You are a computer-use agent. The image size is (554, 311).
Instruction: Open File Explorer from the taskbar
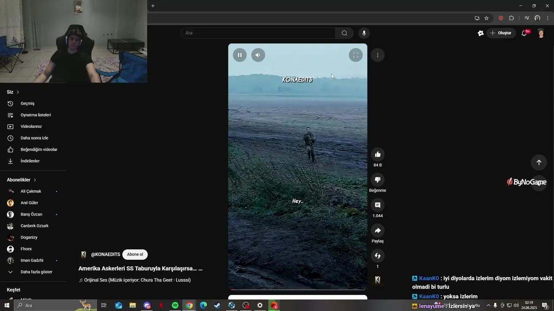132,305
